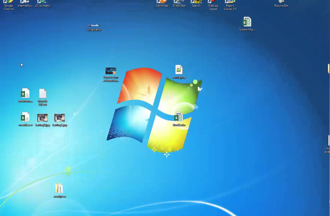The width and height of the screenshot is (330, 216).
Task: Select the c$ (wcmdev) network shortcut
Action: (x=43, y=4)
